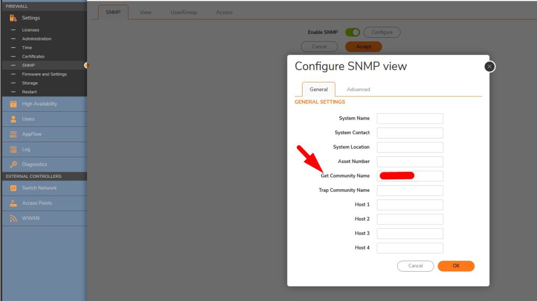Open High Availability via its sidebar icon
Image resolution: width=537 pixels, height=301 pixels.
tap(13, 104)
